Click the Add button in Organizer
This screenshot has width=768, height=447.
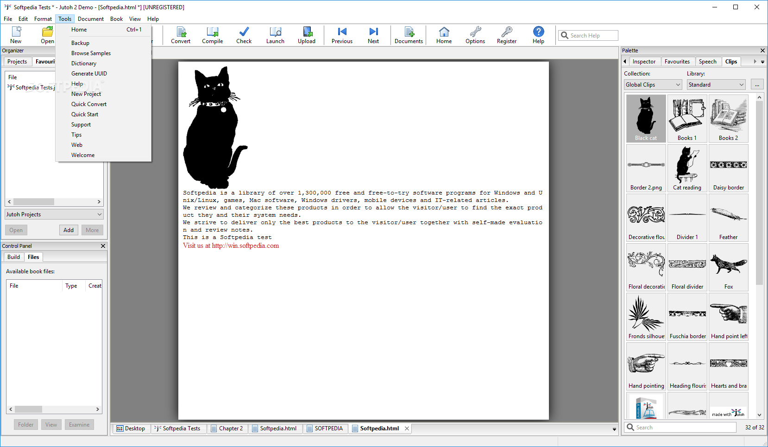(69, 230)
